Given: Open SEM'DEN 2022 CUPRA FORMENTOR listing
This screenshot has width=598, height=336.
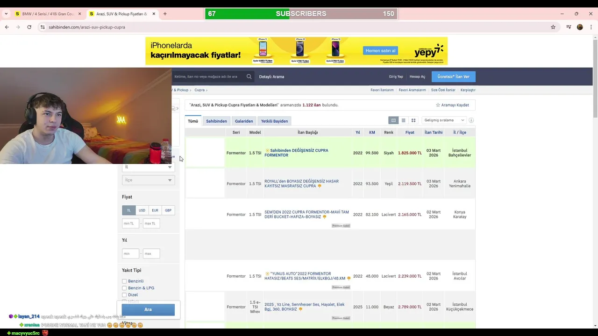Looking at the screenshot, I should 306,215.
